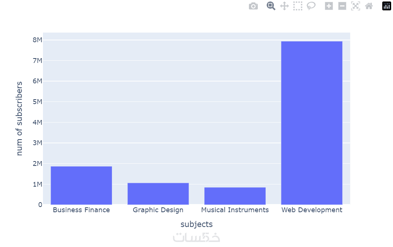
Task: Enable the Lasso Select tool
Action: 311,6
